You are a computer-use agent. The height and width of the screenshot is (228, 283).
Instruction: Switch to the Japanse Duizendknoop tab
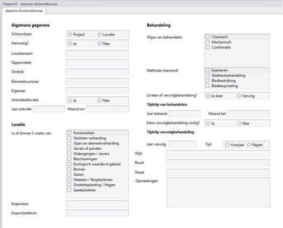[24, 11]
